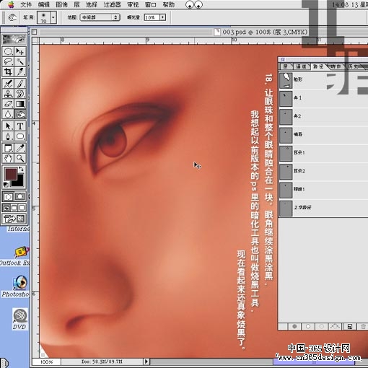Select the 鼻1 path row
368x368 pixels.
tap(323, 98)
